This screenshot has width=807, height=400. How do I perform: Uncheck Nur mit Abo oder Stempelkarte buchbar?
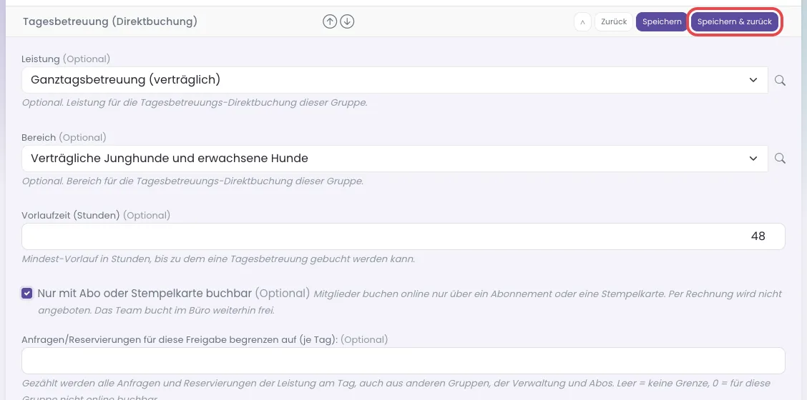pyautogui.click(x=26, y=294)
